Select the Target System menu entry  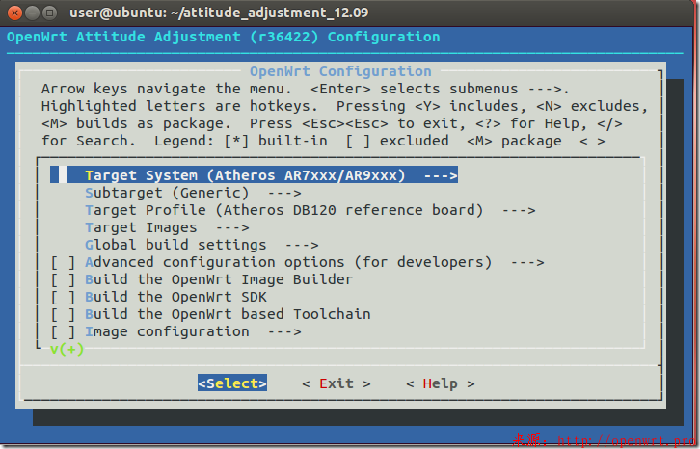tap(254, 175)
